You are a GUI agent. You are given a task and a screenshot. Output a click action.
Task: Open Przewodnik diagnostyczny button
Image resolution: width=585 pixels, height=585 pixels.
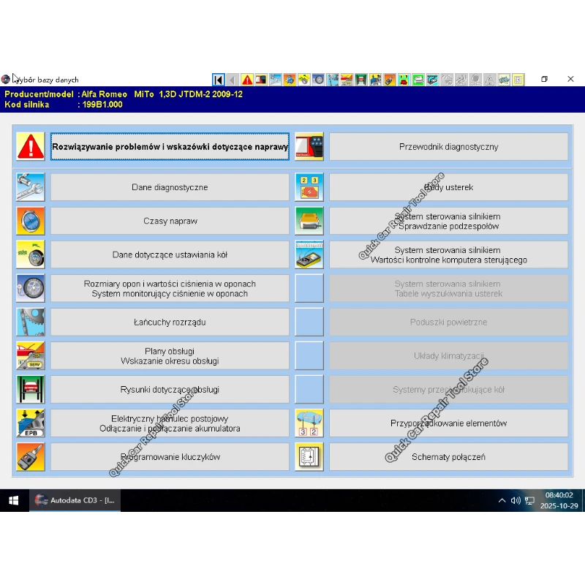tap(448, 147)
